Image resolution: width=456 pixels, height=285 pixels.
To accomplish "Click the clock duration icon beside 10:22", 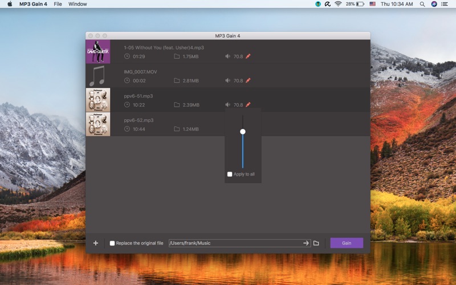I will [x=127, y=104].
